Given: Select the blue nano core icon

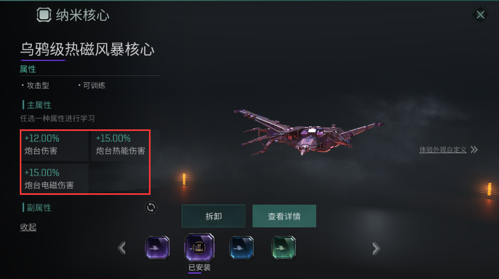Looking at the screenshot, I should pyautogui.click(x=242, y=248).
